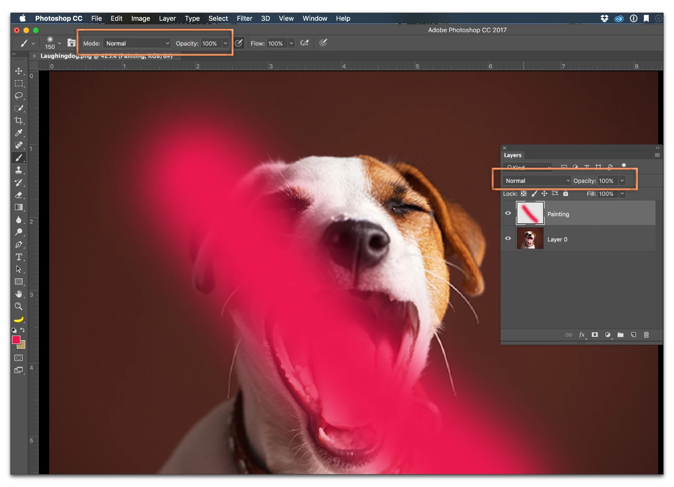Toggle Quick Mask mode
This screenshot has width=674, height=487.
click(x=19, y=358)
